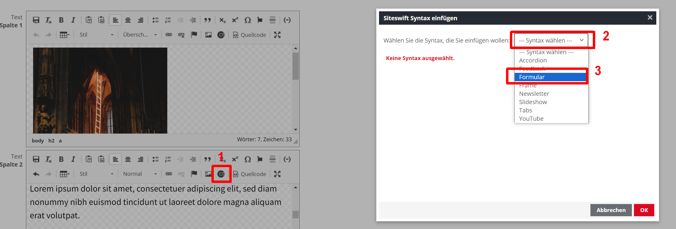The image size is (676, 229).
Task: Click undo arrow in Spalte 2 toolbar
Action: 36,174
